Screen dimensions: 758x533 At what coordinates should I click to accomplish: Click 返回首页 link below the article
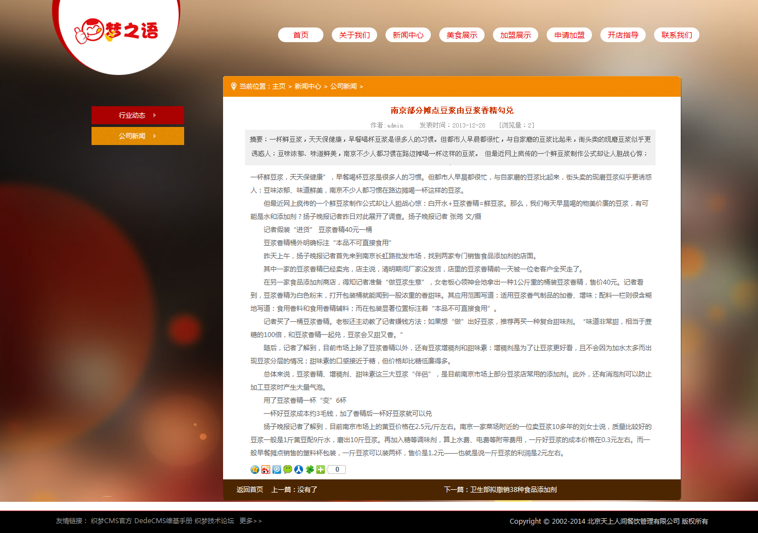[x=250, y=490]
